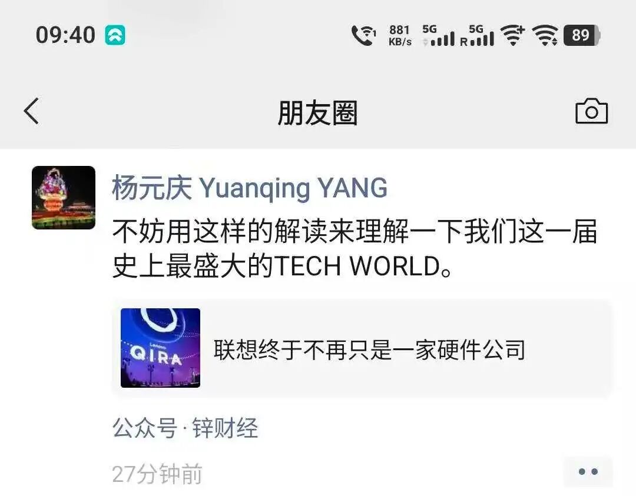Open camera to post a moment

(x=591, y=111)
